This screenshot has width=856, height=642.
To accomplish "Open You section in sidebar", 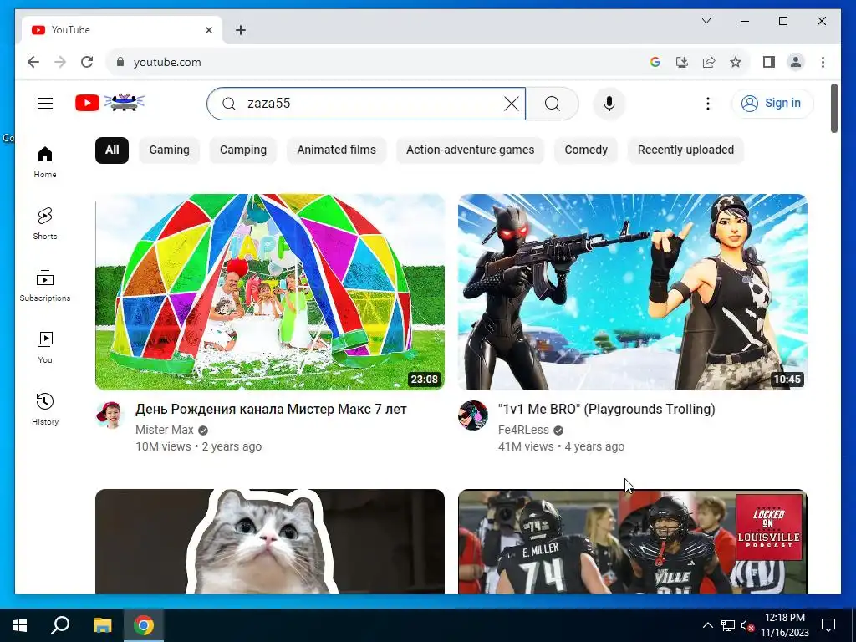I will point(45,348).
